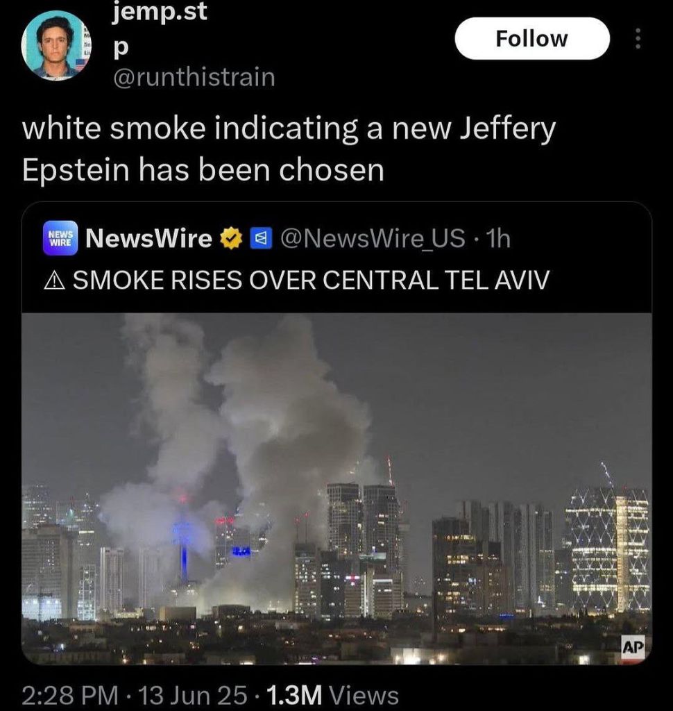Click the 2:28 PM post time
673x711 pixels.
[x=70, y=695]
